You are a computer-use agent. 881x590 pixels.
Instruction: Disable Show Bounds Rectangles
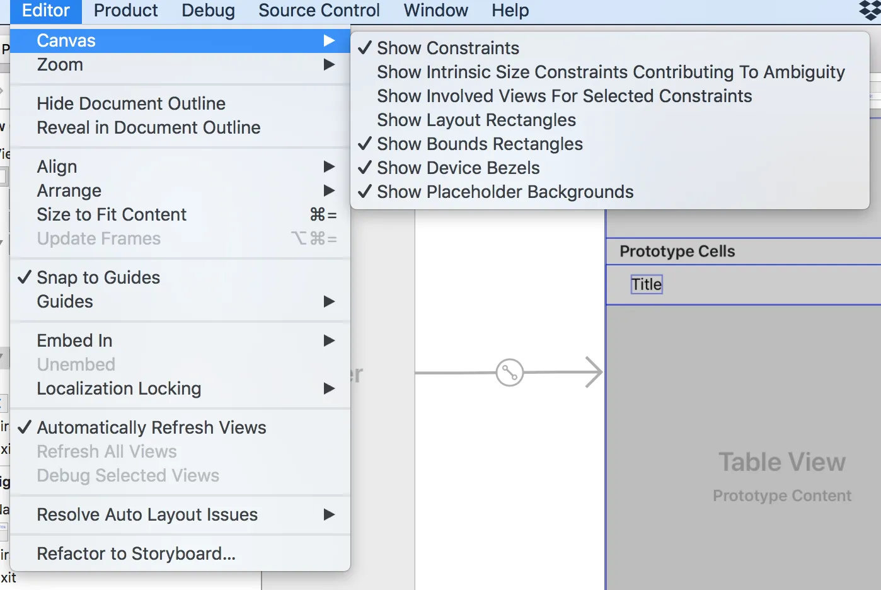point(480,144)
